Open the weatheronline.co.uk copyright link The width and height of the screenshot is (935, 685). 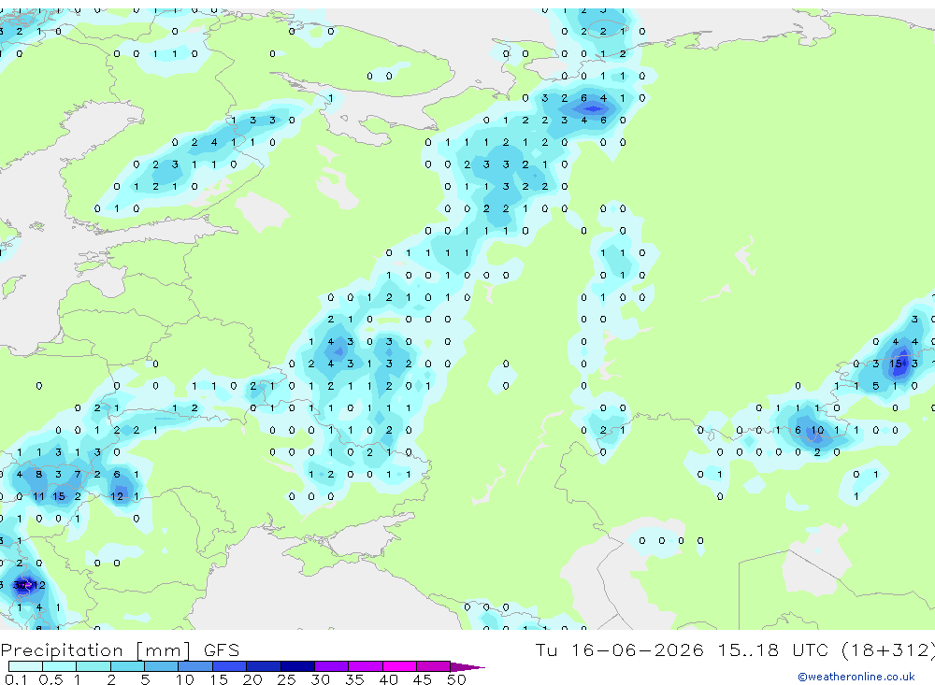coord(856,677)
